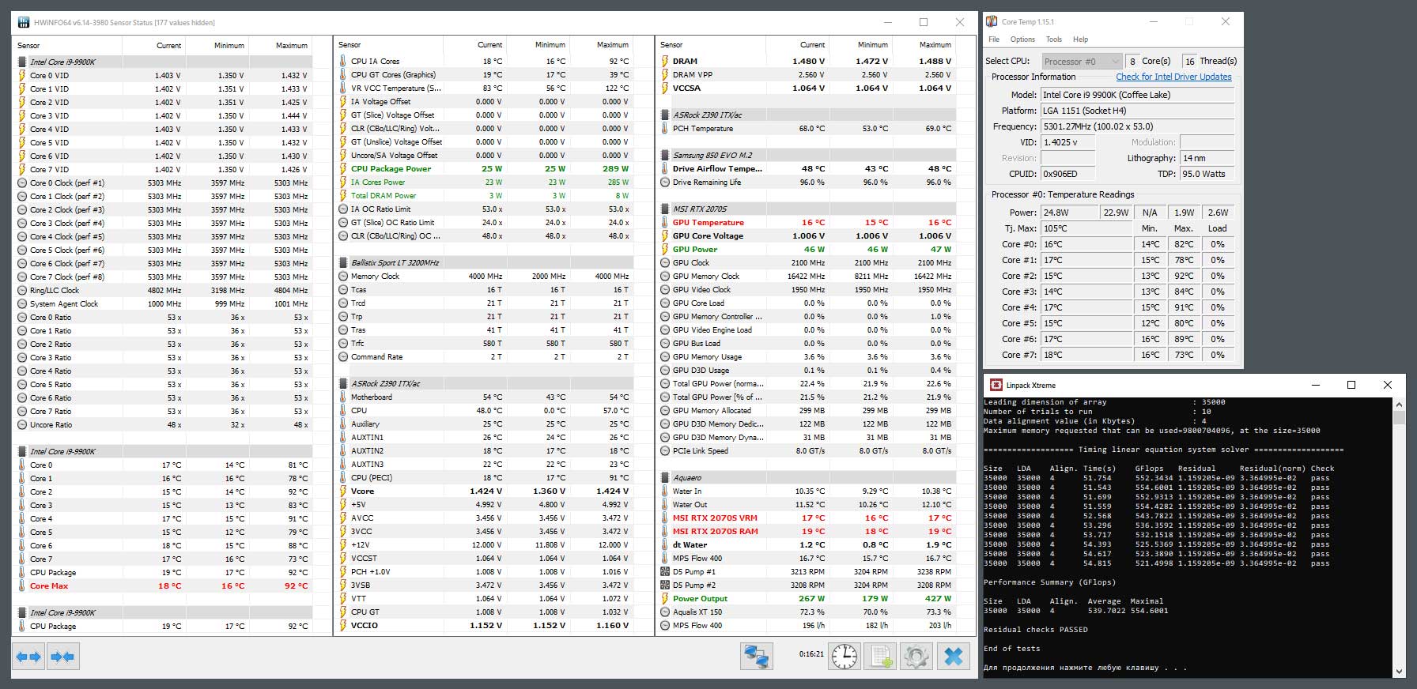Open the Help menu in Core Temp
This screenshot has height=689, width=1417.
[x=1080, y=39]
